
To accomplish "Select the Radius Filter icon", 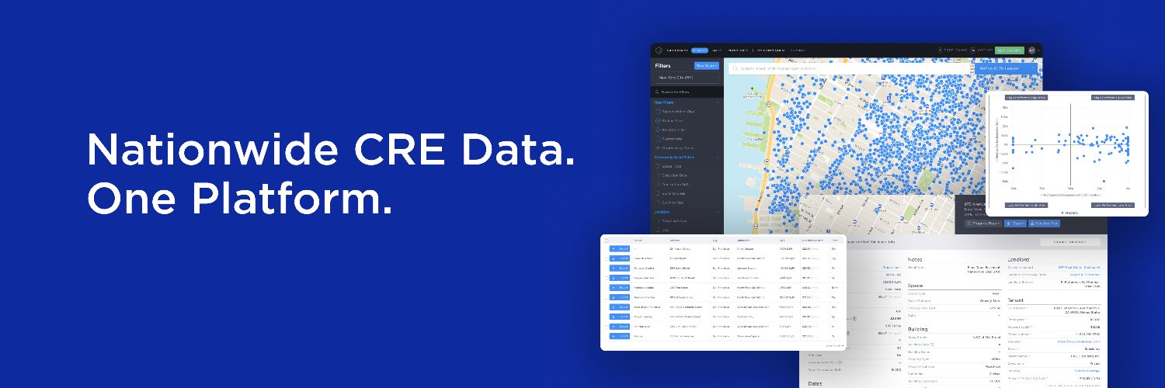I will [x=657, y=120].
